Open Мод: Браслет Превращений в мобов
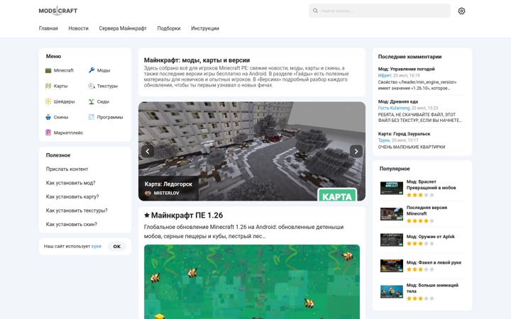Screen dimensions: 511x319 432,184
